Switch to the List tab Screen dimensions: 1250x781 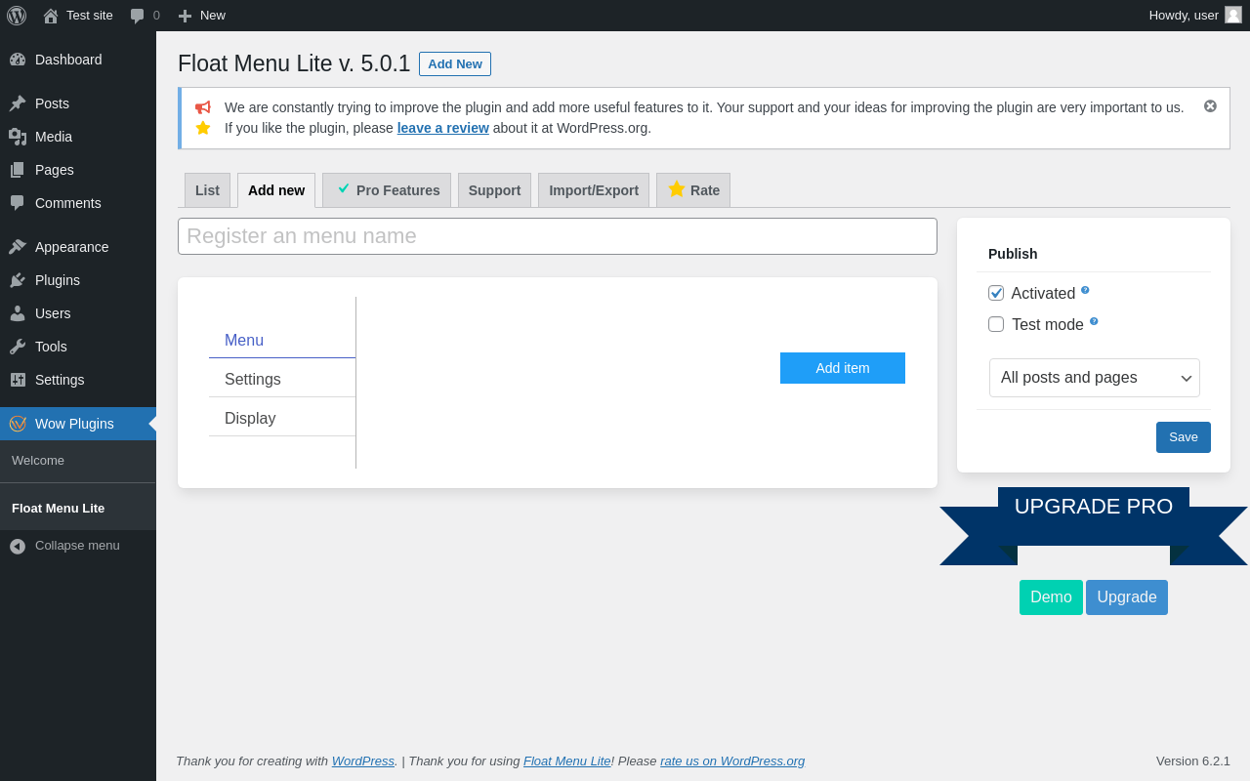tap(207, 190)
